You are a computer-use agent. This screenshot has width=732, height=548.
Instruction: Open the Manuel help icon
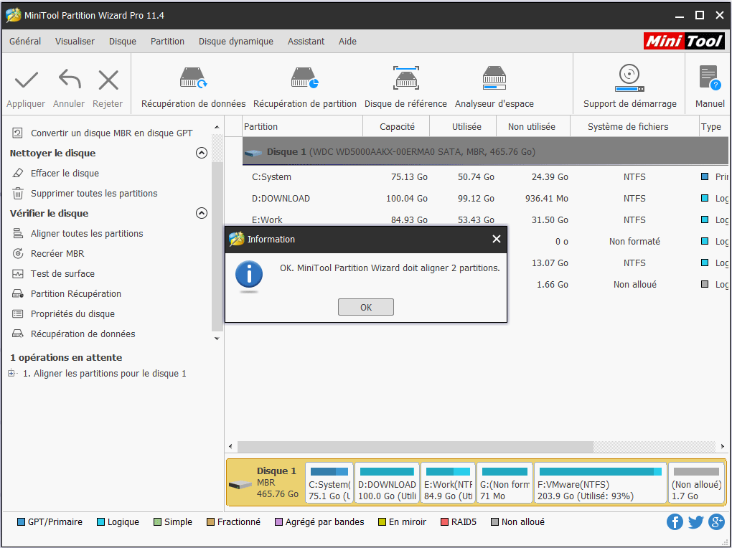pos(710,77)
